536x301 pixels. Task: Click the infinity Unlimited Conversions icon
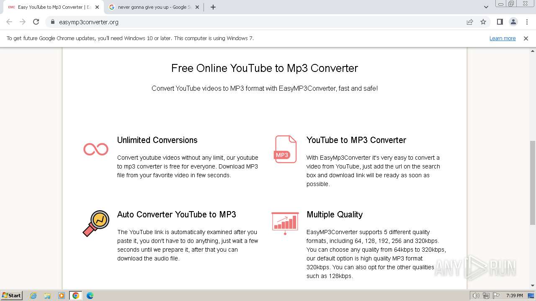(96, 149)
